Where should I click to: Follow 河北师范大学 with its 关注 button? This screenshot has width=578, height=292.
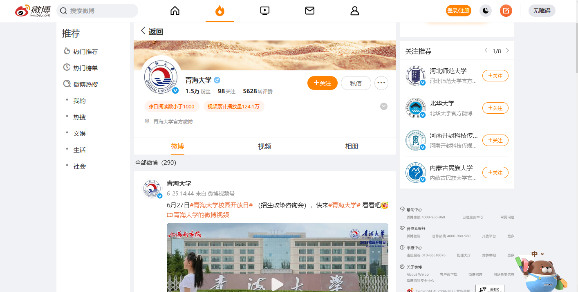(x=495, y=76)
